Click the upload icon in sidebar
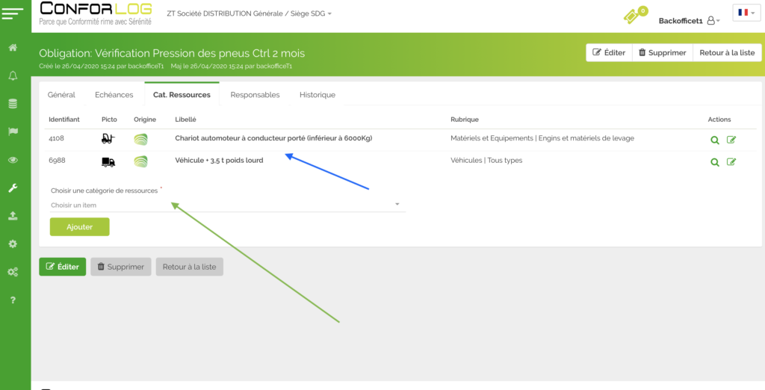This screenshot has width=765, height=390. click(13, 216)
